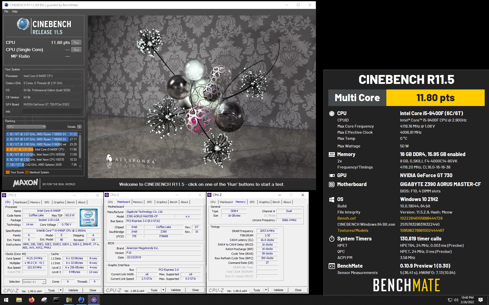489x305 pixels.
Task: Click Close button in CPU-Z Mainboard window
Action: (195, 290)
